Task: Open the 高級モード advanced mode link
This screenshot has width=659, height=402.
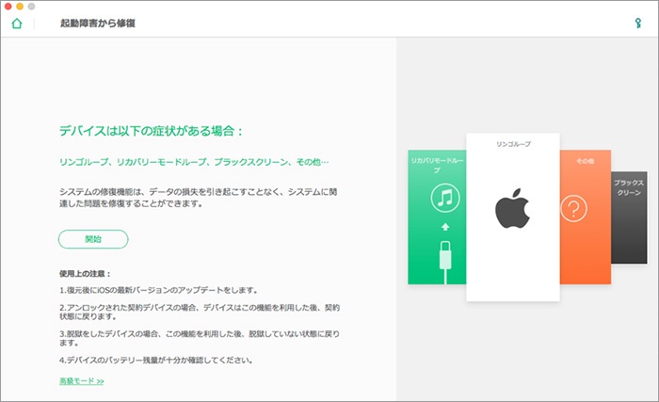Action: 82,381
